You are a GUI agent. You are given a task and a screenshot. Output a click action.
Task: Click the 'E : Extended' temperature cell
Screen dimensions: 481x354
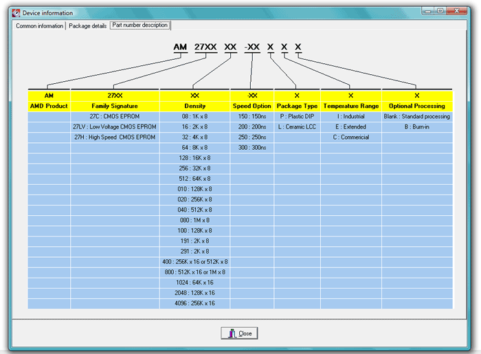point(351,126)
